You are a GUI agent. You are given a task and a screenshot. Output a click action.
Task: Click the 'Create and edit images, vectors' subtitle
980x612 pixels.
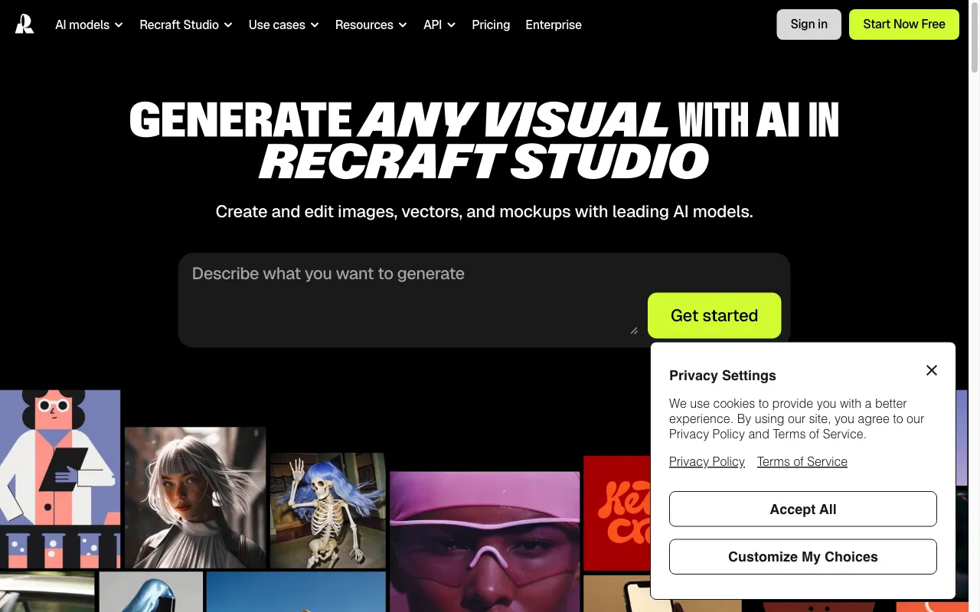pos(485,211)
